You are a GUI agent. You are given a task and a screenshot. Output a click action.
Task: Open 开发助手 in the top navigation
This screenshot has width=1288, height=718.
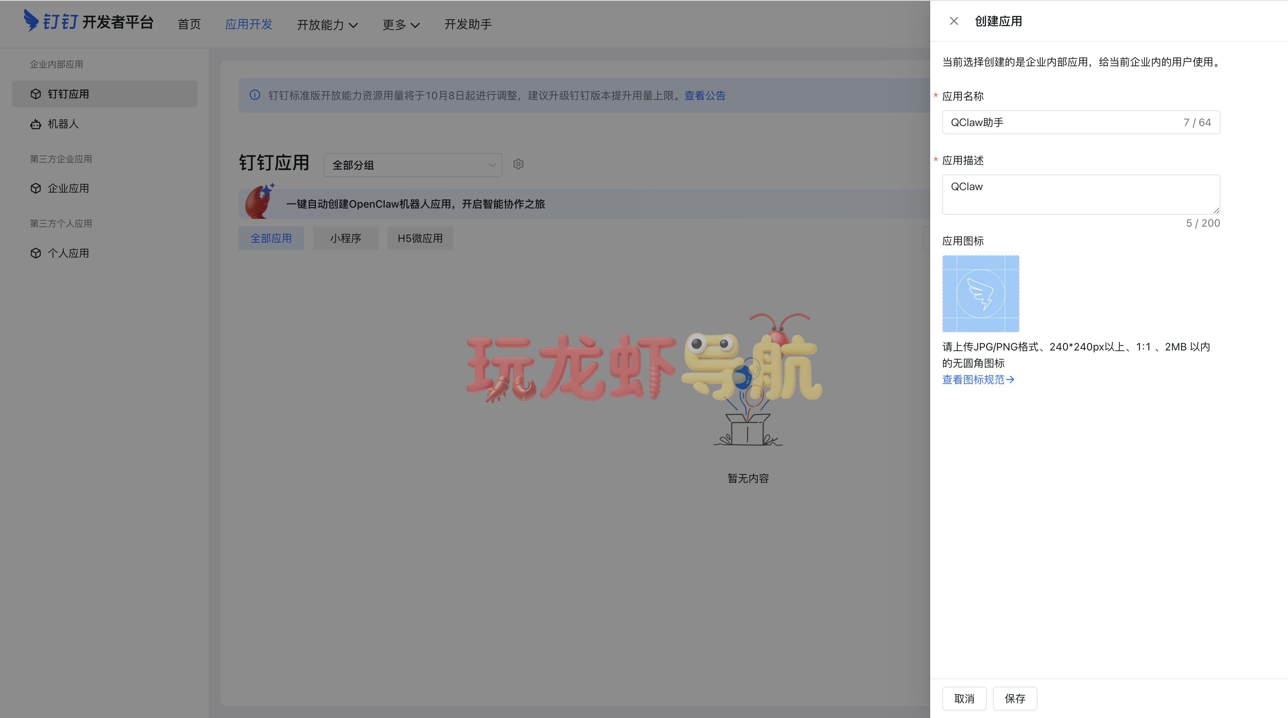point(468,24)
